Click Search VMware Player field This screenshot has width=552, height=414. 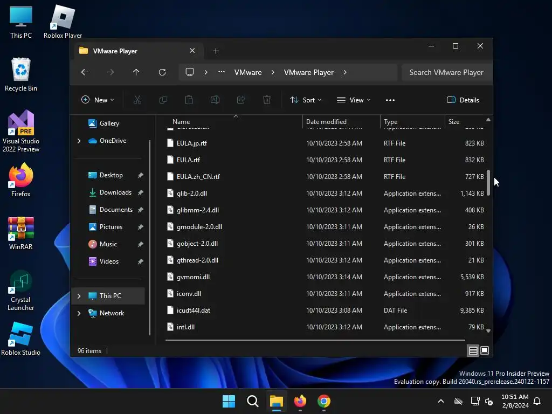(446, 72)
